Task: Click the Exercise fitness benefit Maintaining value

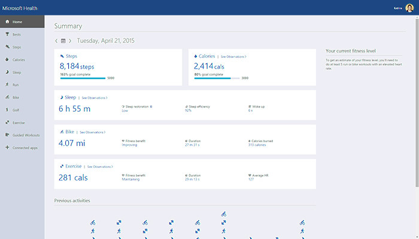Action: pyautogui.click(x=130, y=179)
